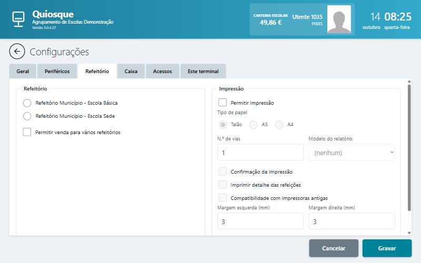Open the Acessos tab
This screenshot has height=263, width=421.
(x=163, y=71)
